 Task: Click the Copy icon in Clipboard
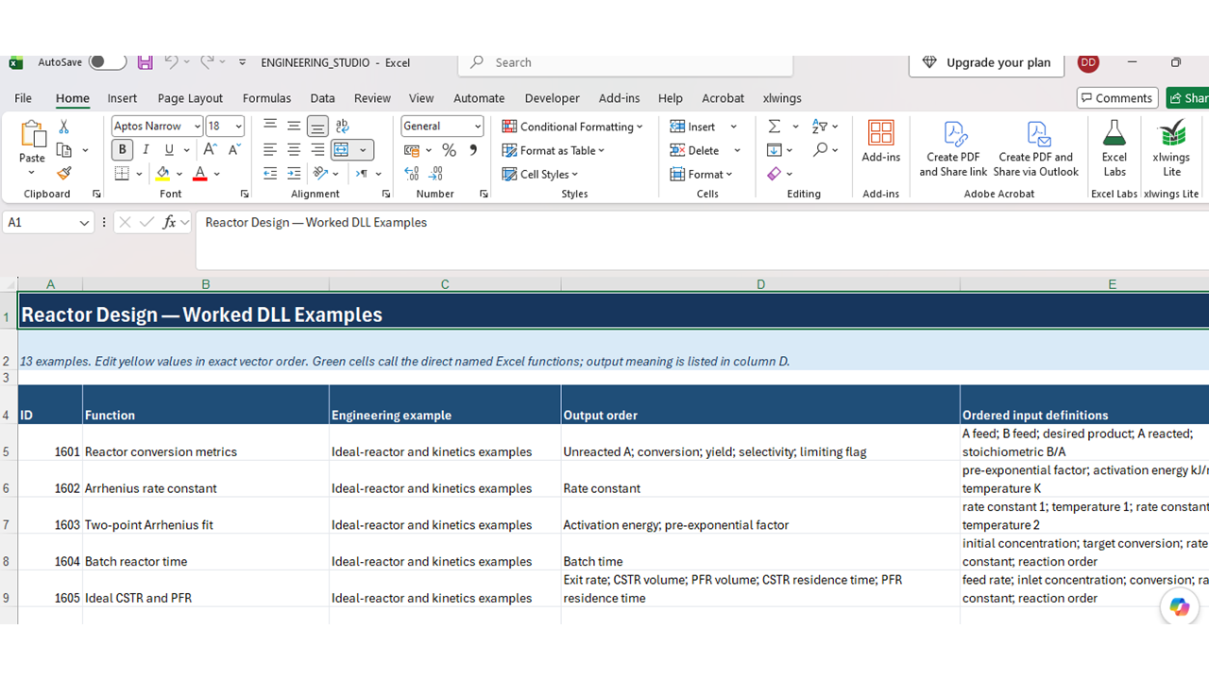point(63,150)
